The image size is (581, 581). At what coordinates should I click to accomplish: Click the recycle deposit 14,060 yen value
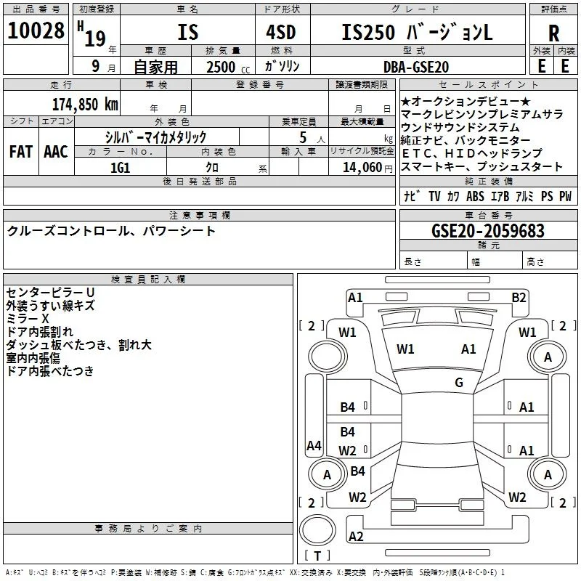coord(367,168)
